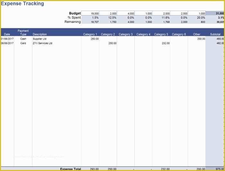This screenshot has width=225, height=171.
Task: Select the 11.6% spent value
Action: click(166, 17)
